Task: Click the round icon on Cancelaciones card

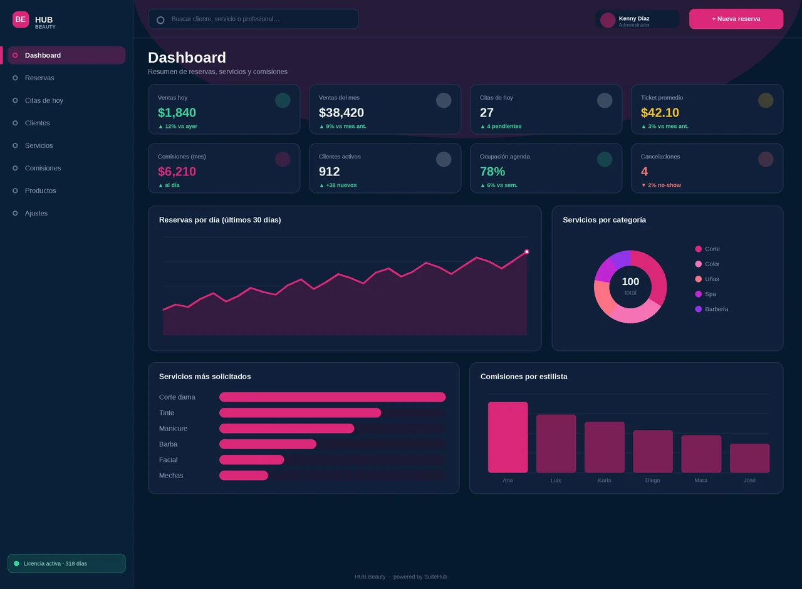Action: click(766, 159)
